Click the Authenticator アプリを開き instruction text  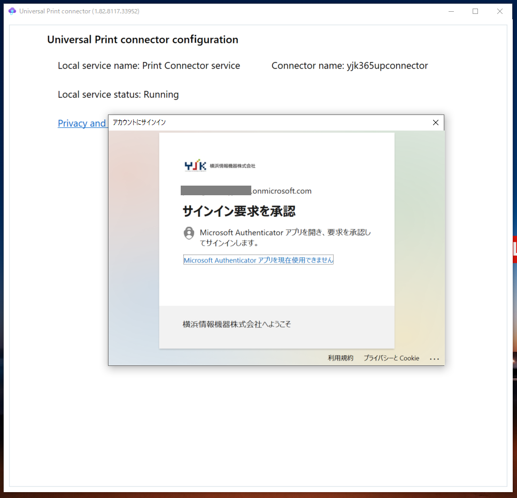(285, 237)
